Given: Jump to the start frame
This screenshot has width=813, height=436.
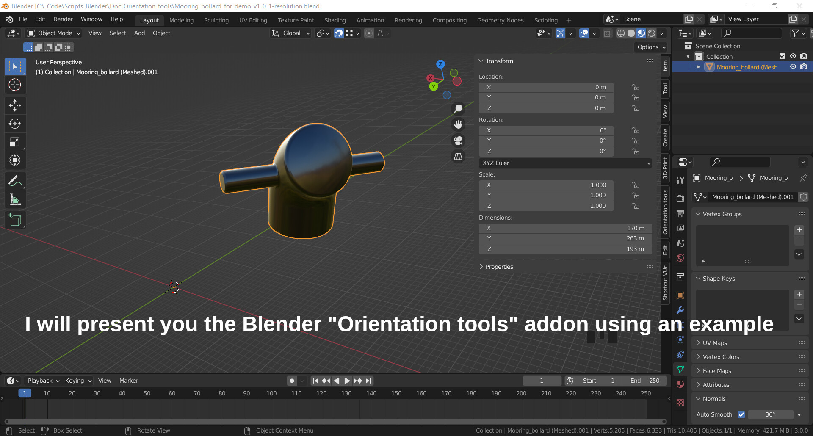Looking at the screenshot, I should (315, 381).
